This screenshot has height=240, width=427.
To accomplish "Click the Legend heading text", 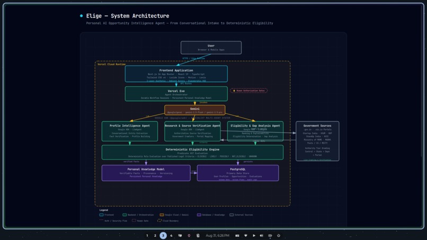I will (103, 210).
